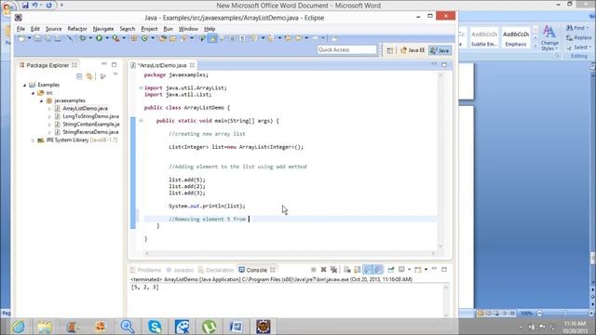Open Package Explorer View Menu triangle

pyautogui.click(x=115, y=74)
